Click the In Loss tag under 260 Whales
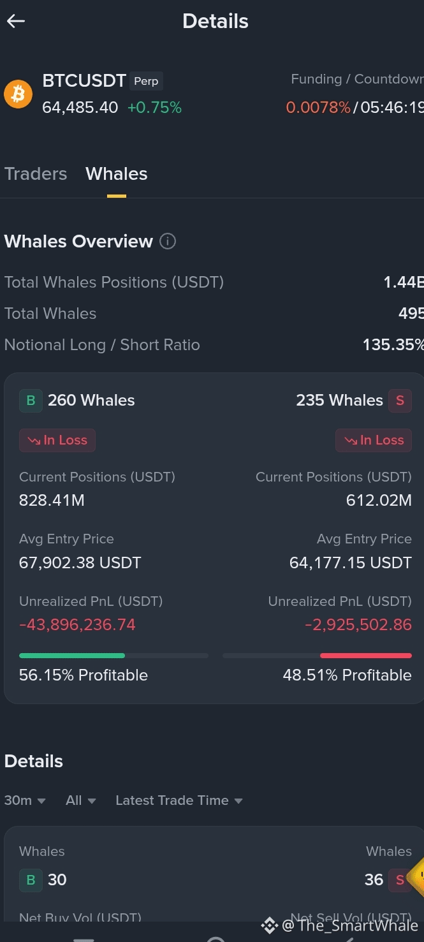 click(57, 440)
